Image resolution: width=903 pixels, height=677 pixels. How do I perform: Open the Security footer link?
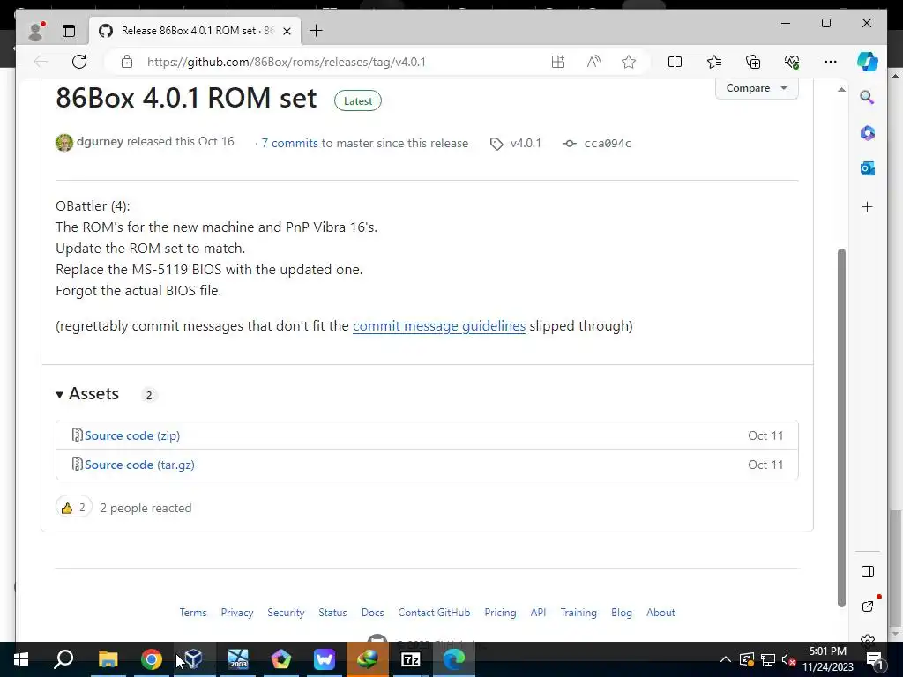pos(286,613)
